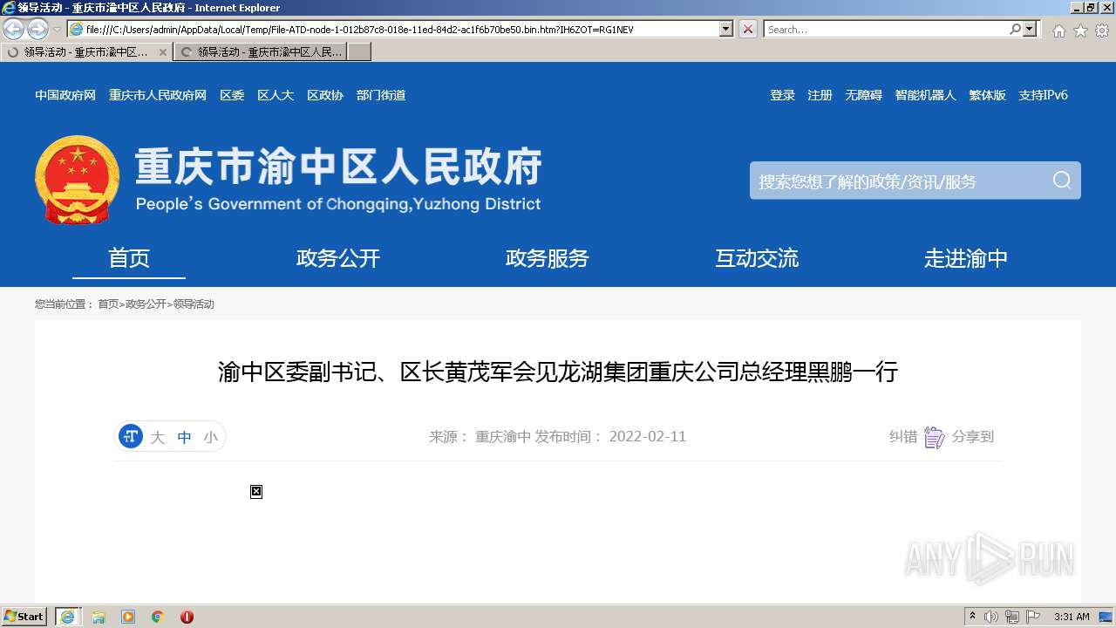Click the site search magnifier icon
1116x628 pixels.
pos(1061,181)
